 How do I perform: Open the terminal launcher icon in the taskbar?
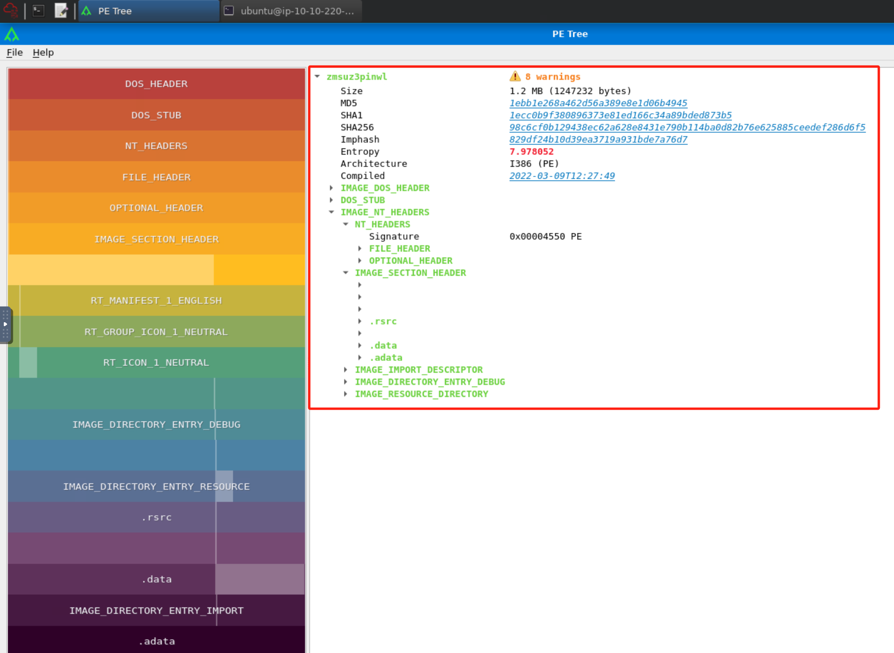click(x=38, y=10)
